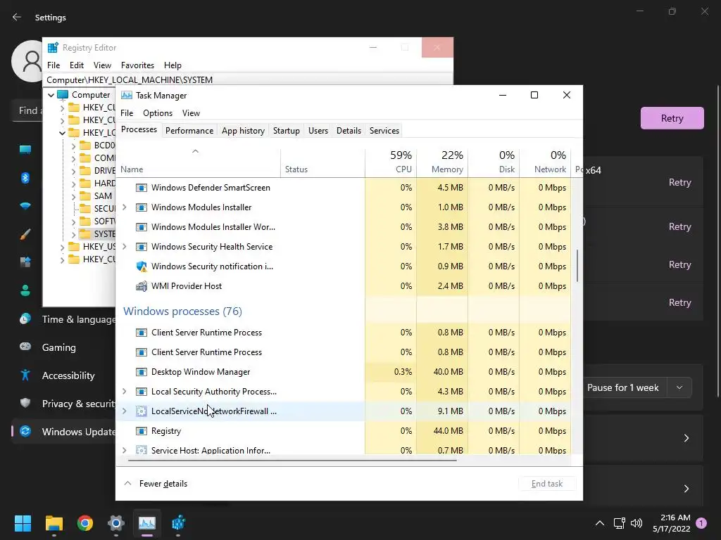
Task: Collapse the Computer node in Registry Editor
Action: tap(51, 95)
